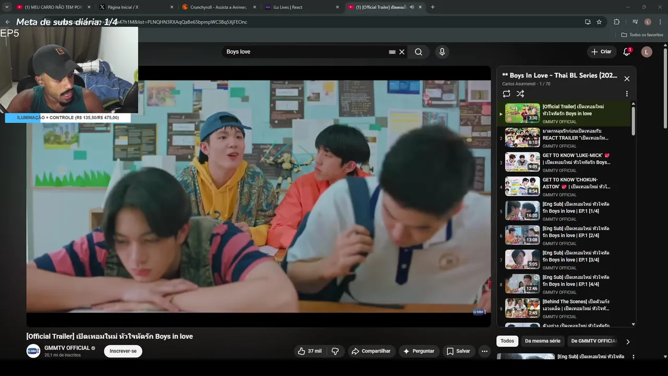The height and width of the screenshot is (376, 668).
Task: Start voice search with microphone
Action: click(x=442, y=52)
